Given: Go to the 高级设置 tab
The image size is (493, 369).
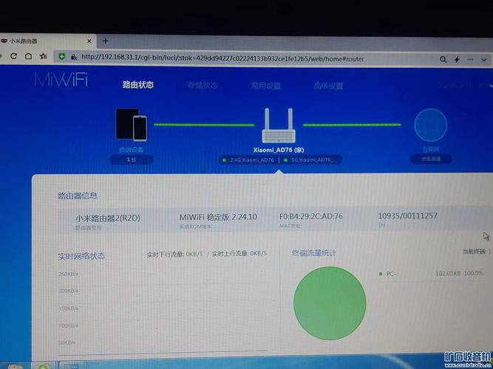Looking at the screenshot, I should 327,86.
